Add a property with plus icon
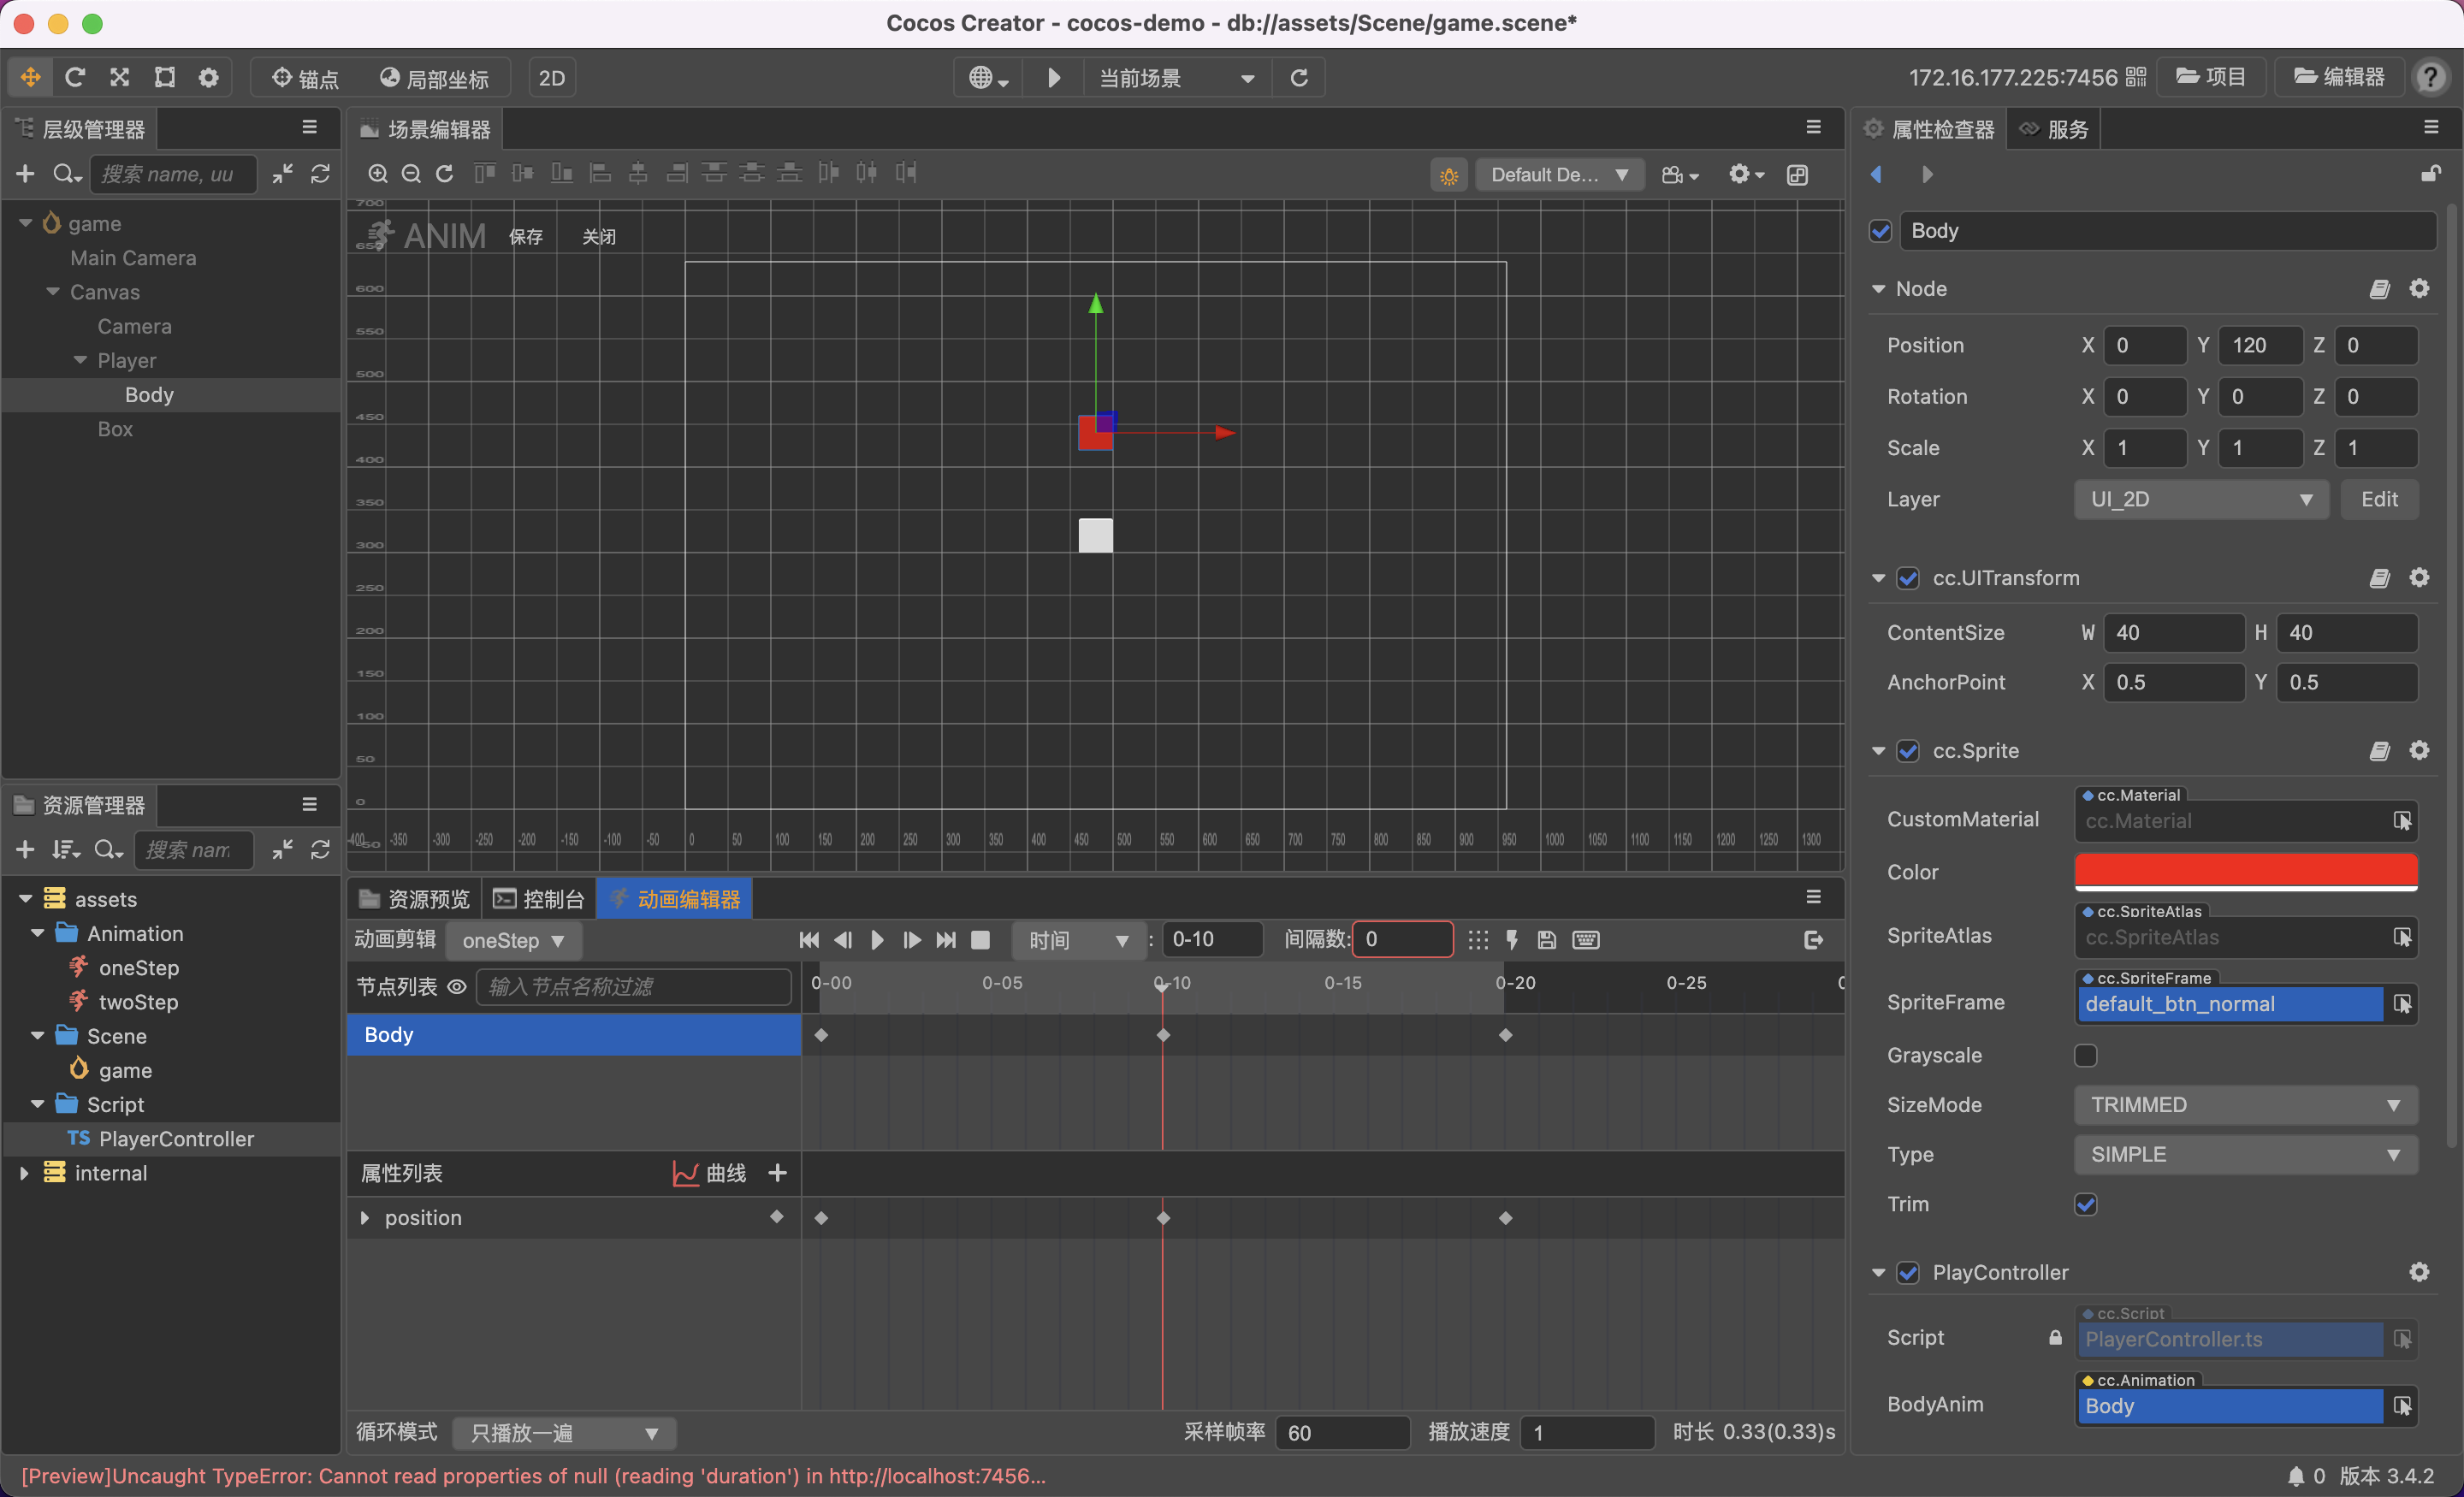The width and height of the screenshot is (2464, 1497). (777, 1172)
